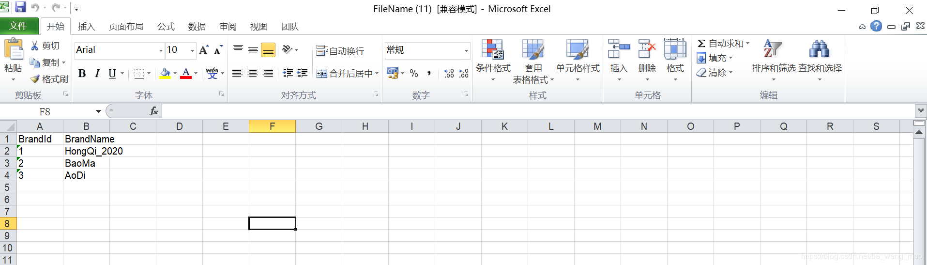Click the borders icon
This screenshot has width=927, height=265.
pos(139,74)
